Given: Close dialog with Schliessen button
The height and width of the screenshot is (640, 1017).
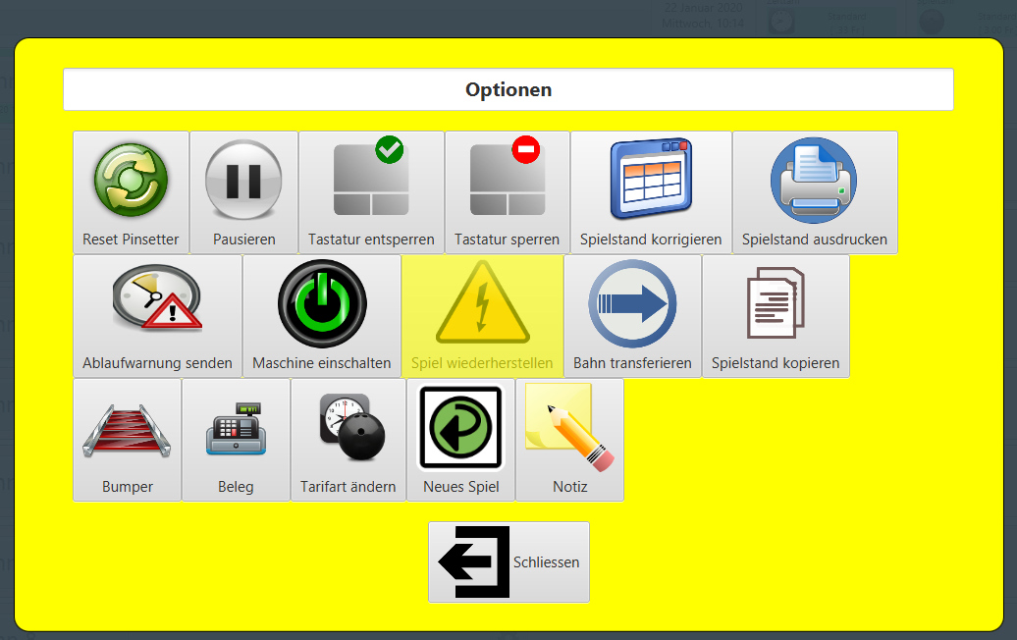Looking at the screenshot, I should click(x=508, y=562).
